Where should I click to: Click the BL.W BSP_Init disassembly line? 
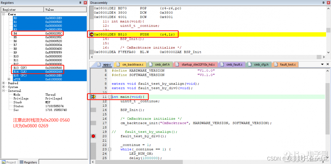pyautogui.click(x=147, y=52)
